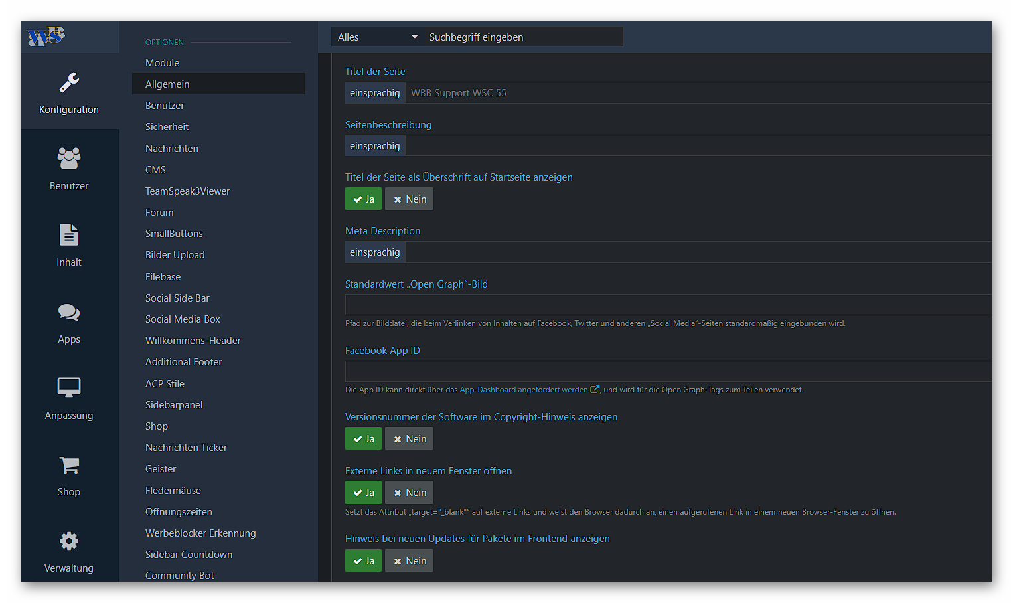Expand the 'einsprachig' selector for Titel der Seite
Viewport: 1013px width, 603px height.
tap(375, 93)
